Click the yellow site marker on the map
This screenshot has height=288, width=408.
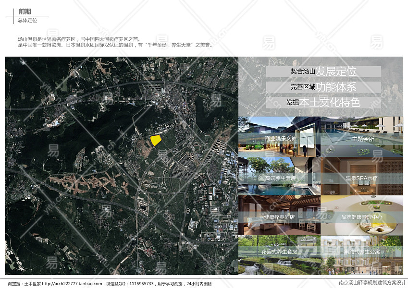155,140
